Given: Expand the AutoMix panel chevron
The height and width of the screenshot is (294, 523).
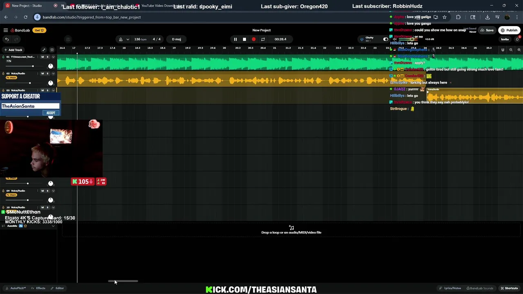Looking at the screenshot, I should (53, 226).
